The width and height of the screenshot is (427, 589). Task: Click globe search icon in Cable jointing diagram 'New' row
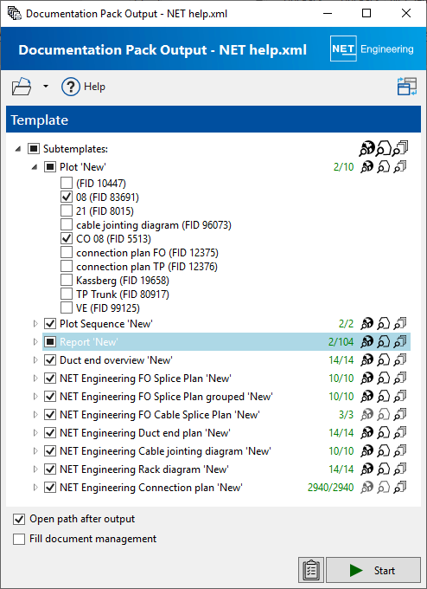[367, 450]
